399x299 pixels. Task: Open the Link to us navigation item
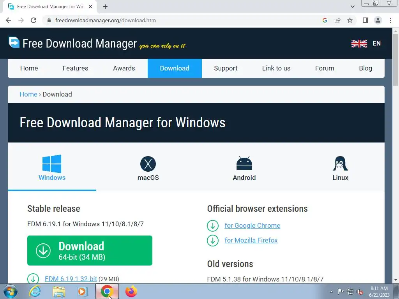(276, 68)
